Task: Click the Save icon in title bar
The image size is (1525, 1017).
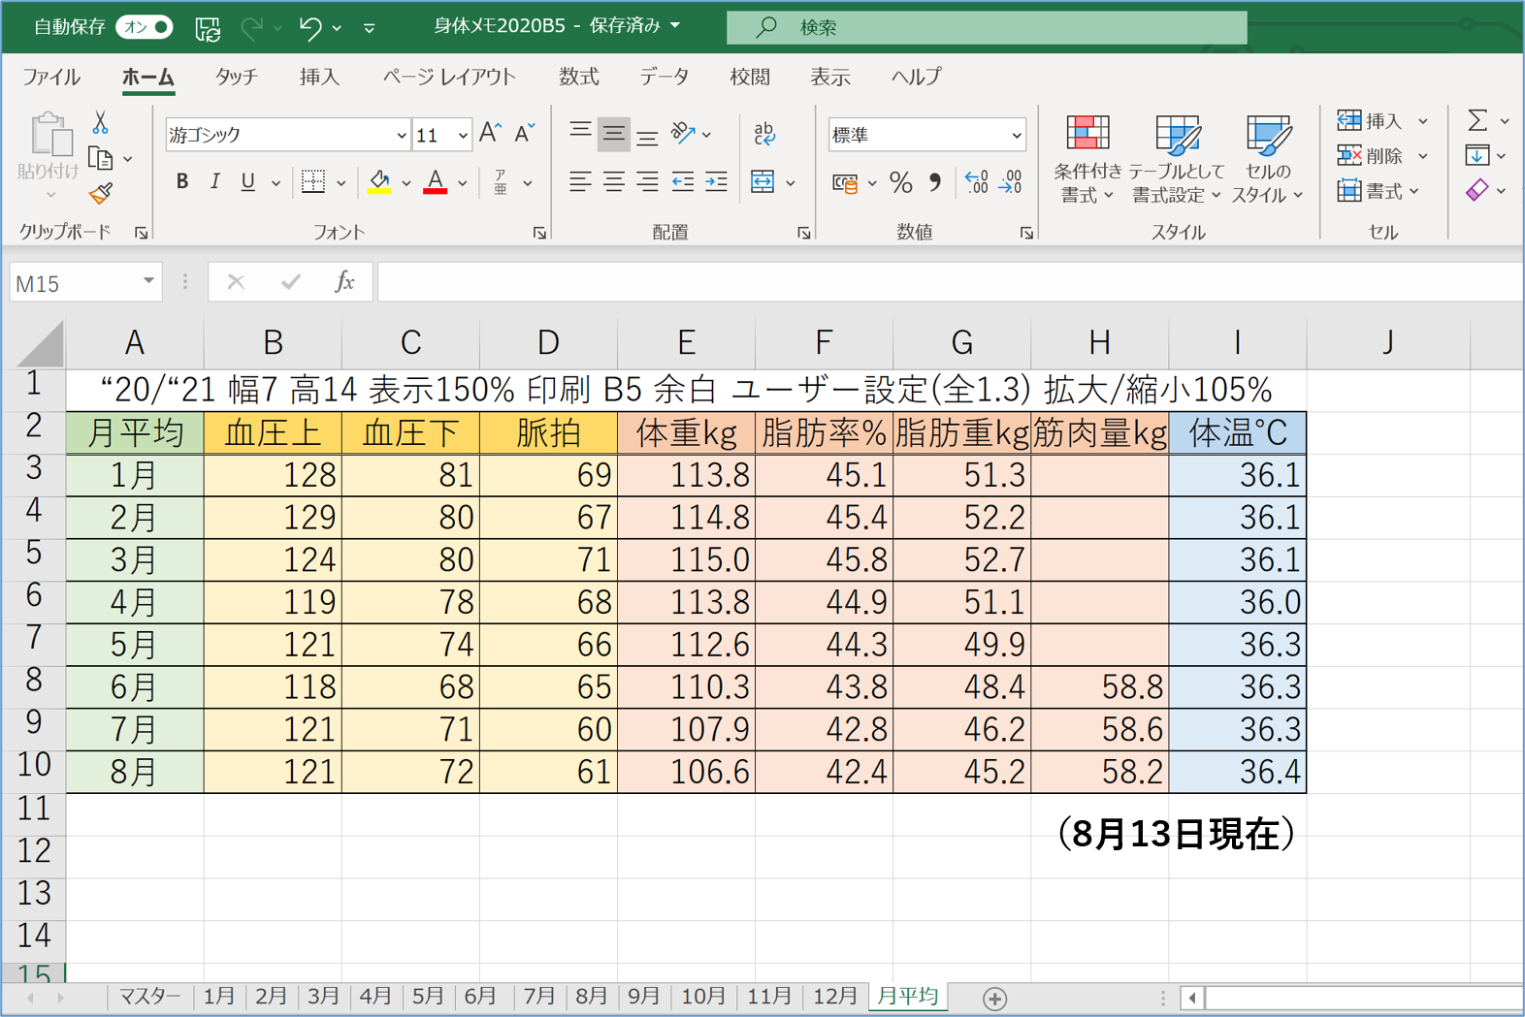Action: coord(208,28)
